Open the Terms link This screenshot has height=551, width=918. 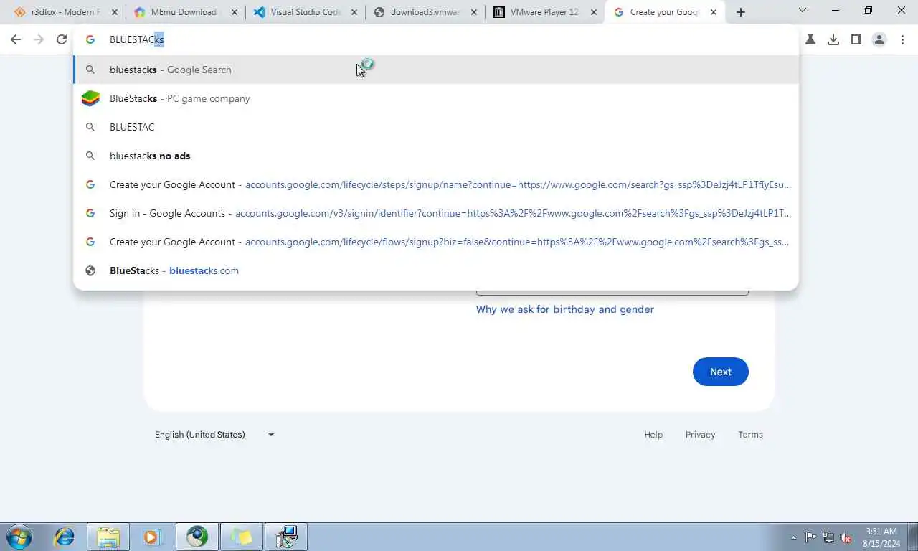pyautogui.click(x=750, y=435)
